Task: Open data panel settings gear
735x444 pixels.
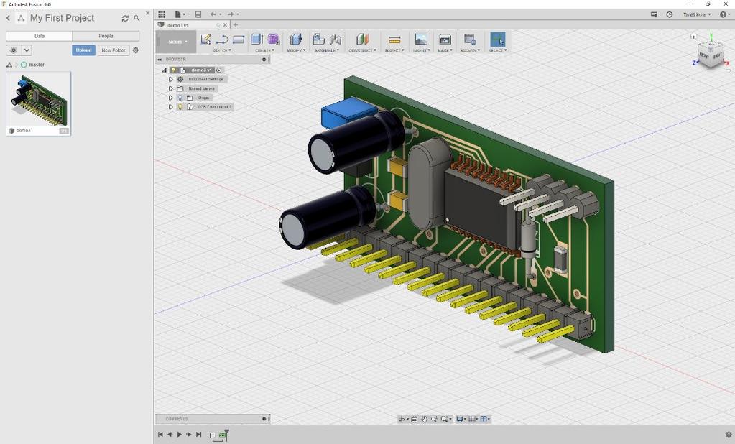Action: tap(136, 50)
